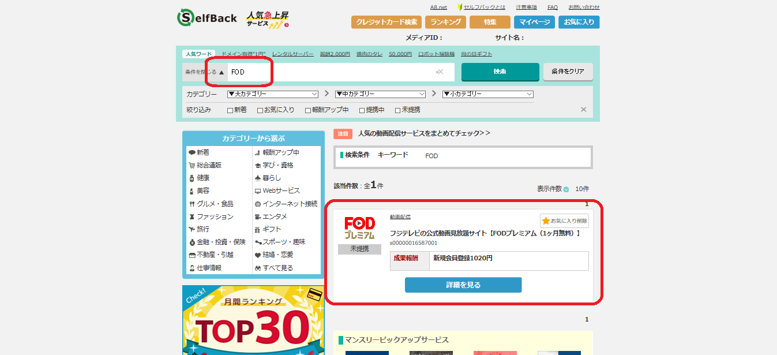The height and width of the screenshot is (355, 777).
Task: Click the 検索 search button
Action: (500, 72)
